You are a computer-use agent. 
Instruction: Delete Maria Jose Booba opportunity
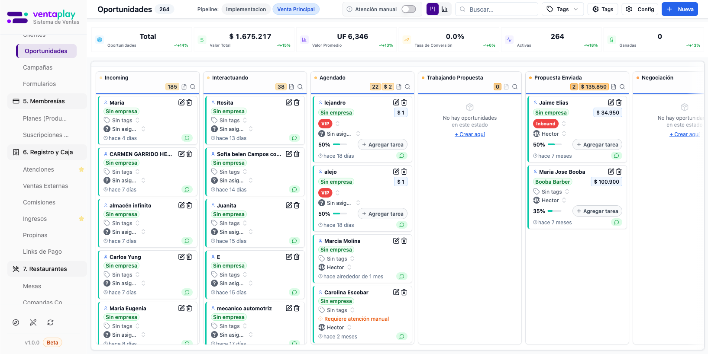click(619, 172)
